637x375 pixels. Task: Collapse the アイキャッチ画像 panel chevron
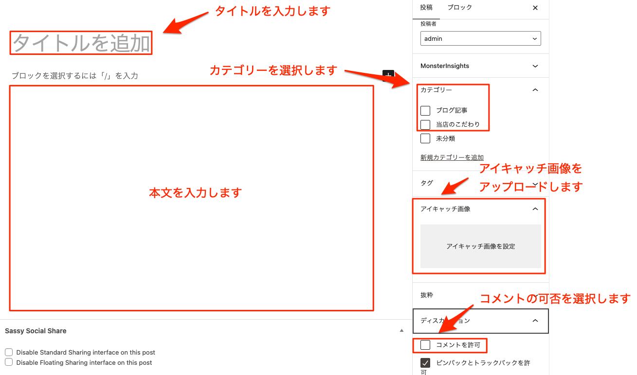click(x=535, y=209)
